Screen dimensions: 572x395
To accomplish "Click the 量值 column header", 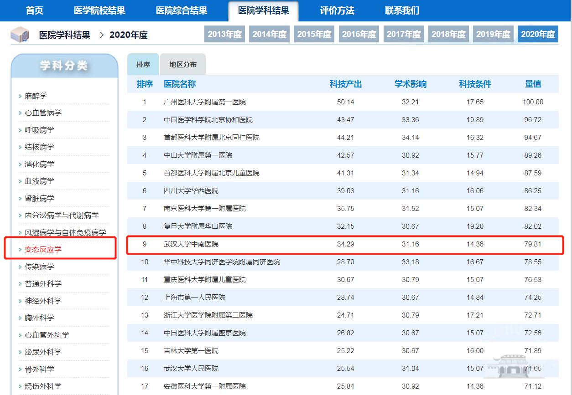I will pos(533,84).
